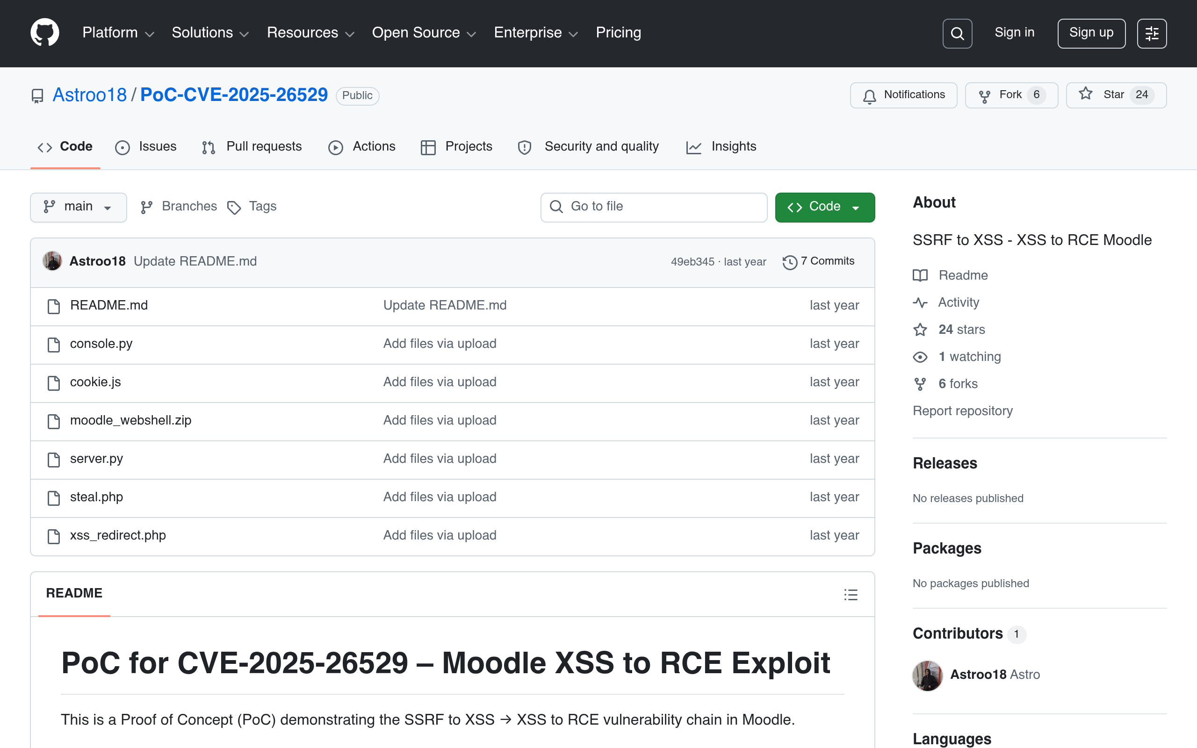Open the PoC-CVE-2025-26529 repository link
This screenshot has width=1197, height=748.
point(234,95)
